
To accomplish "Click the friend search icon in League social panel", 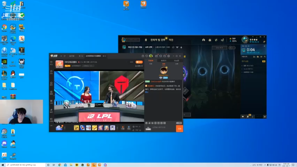I will click(x=265, y=57).
